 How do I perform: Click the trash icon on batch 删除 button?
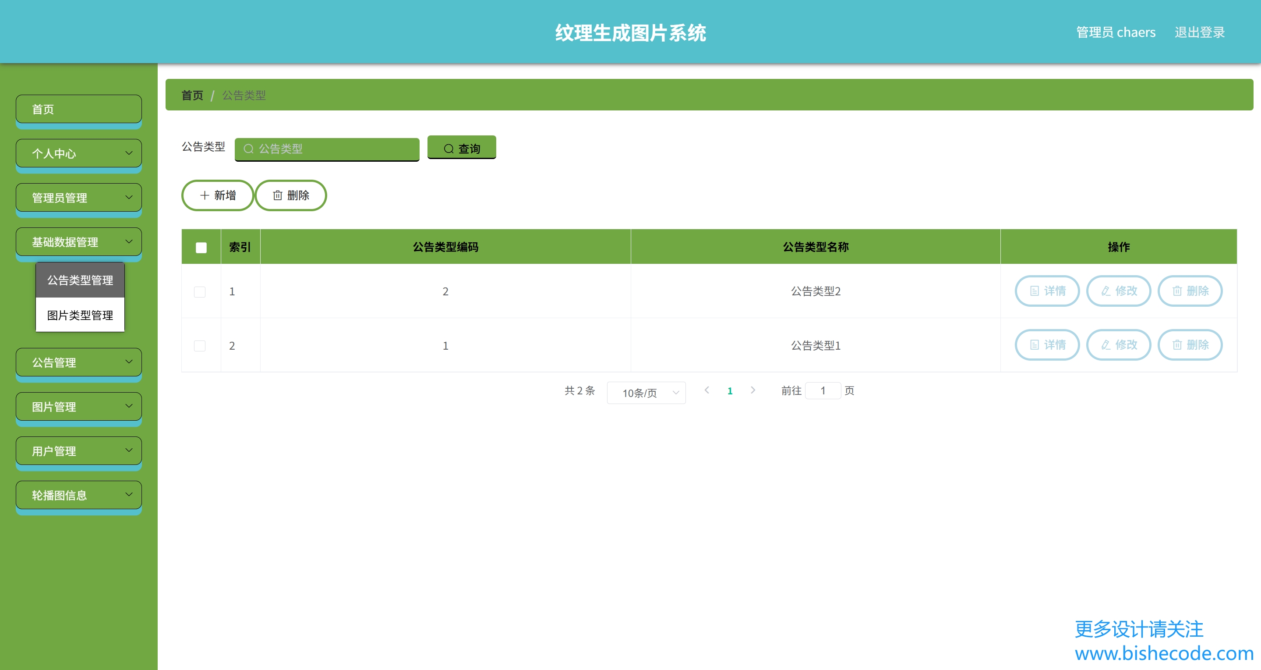point(278,195)
